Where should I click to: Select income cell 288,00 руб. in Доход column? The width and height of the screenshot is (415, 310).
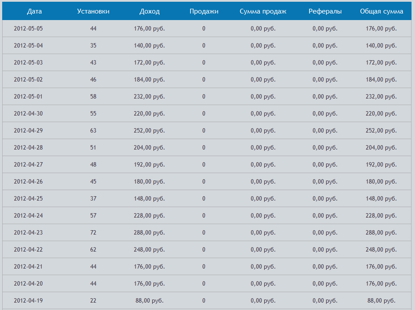(x=149, y=233)
